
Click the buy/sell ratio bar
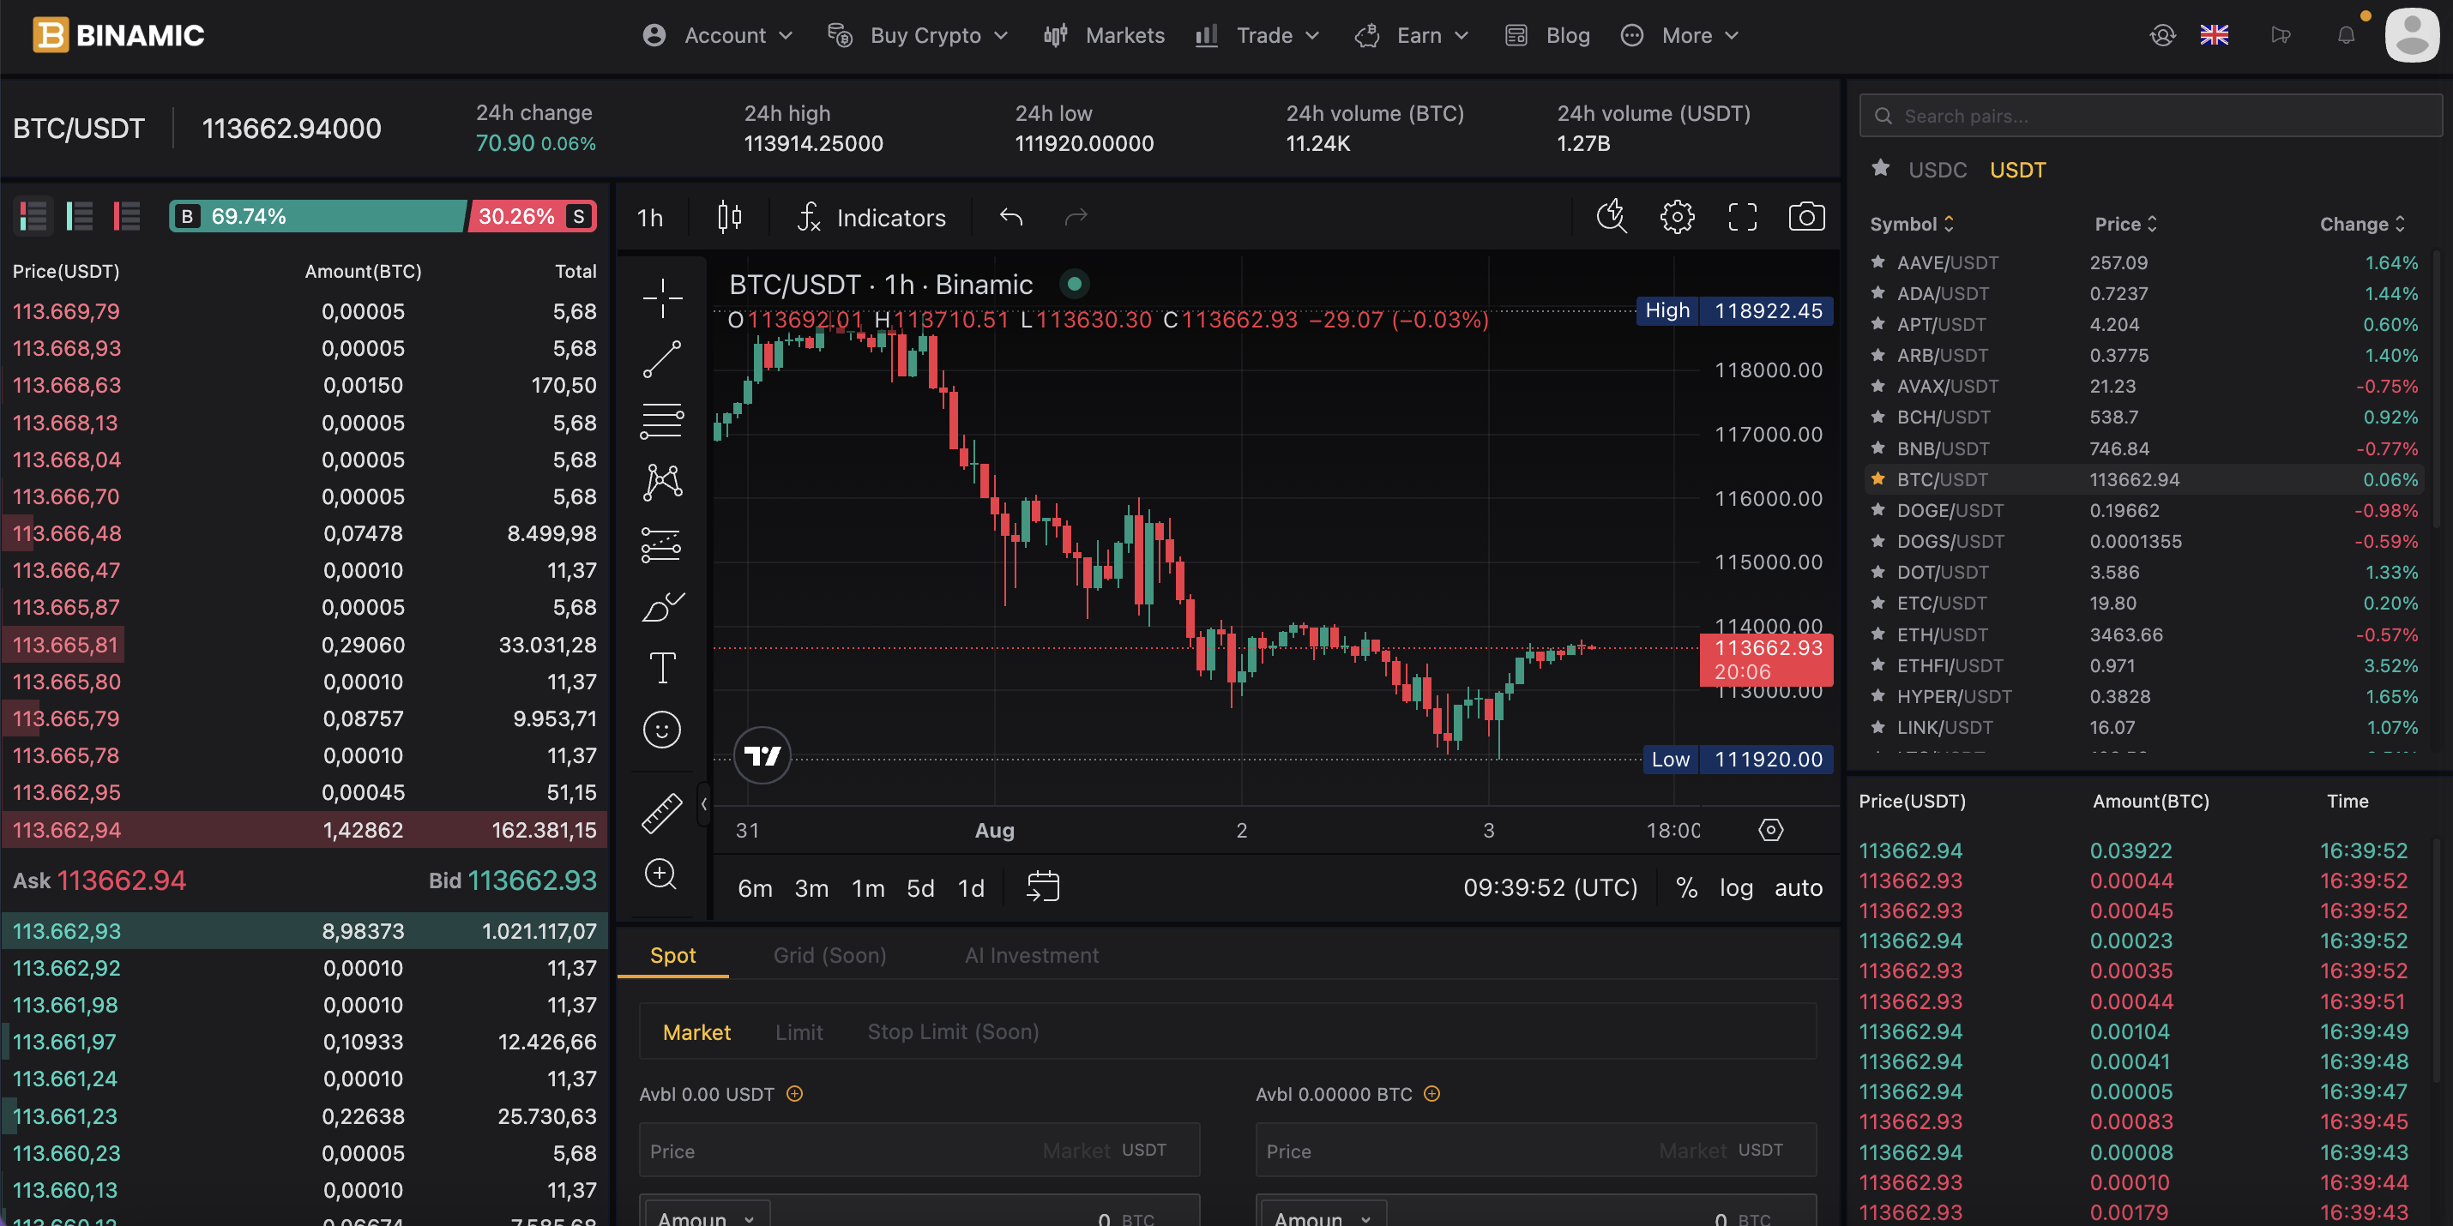click(x=383, y=216)
